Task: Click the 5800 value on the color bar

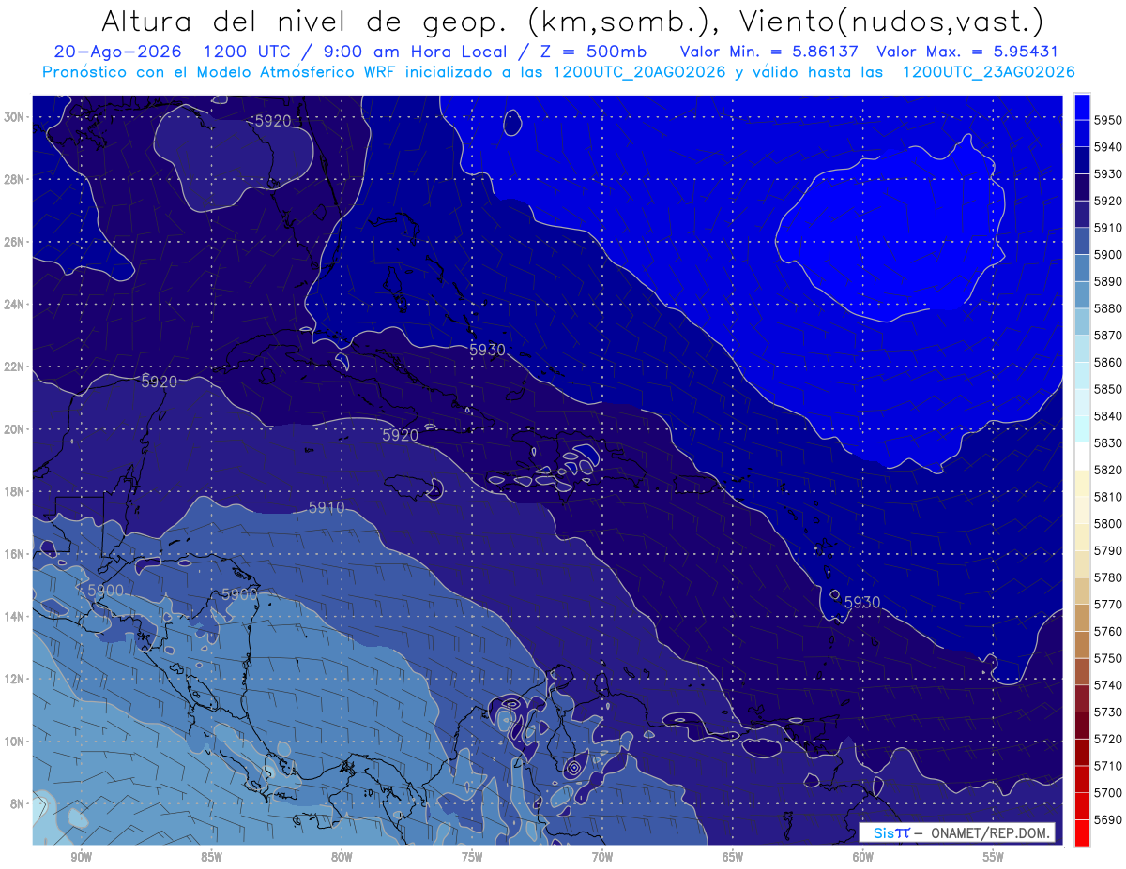Action: coord(1109,524)
